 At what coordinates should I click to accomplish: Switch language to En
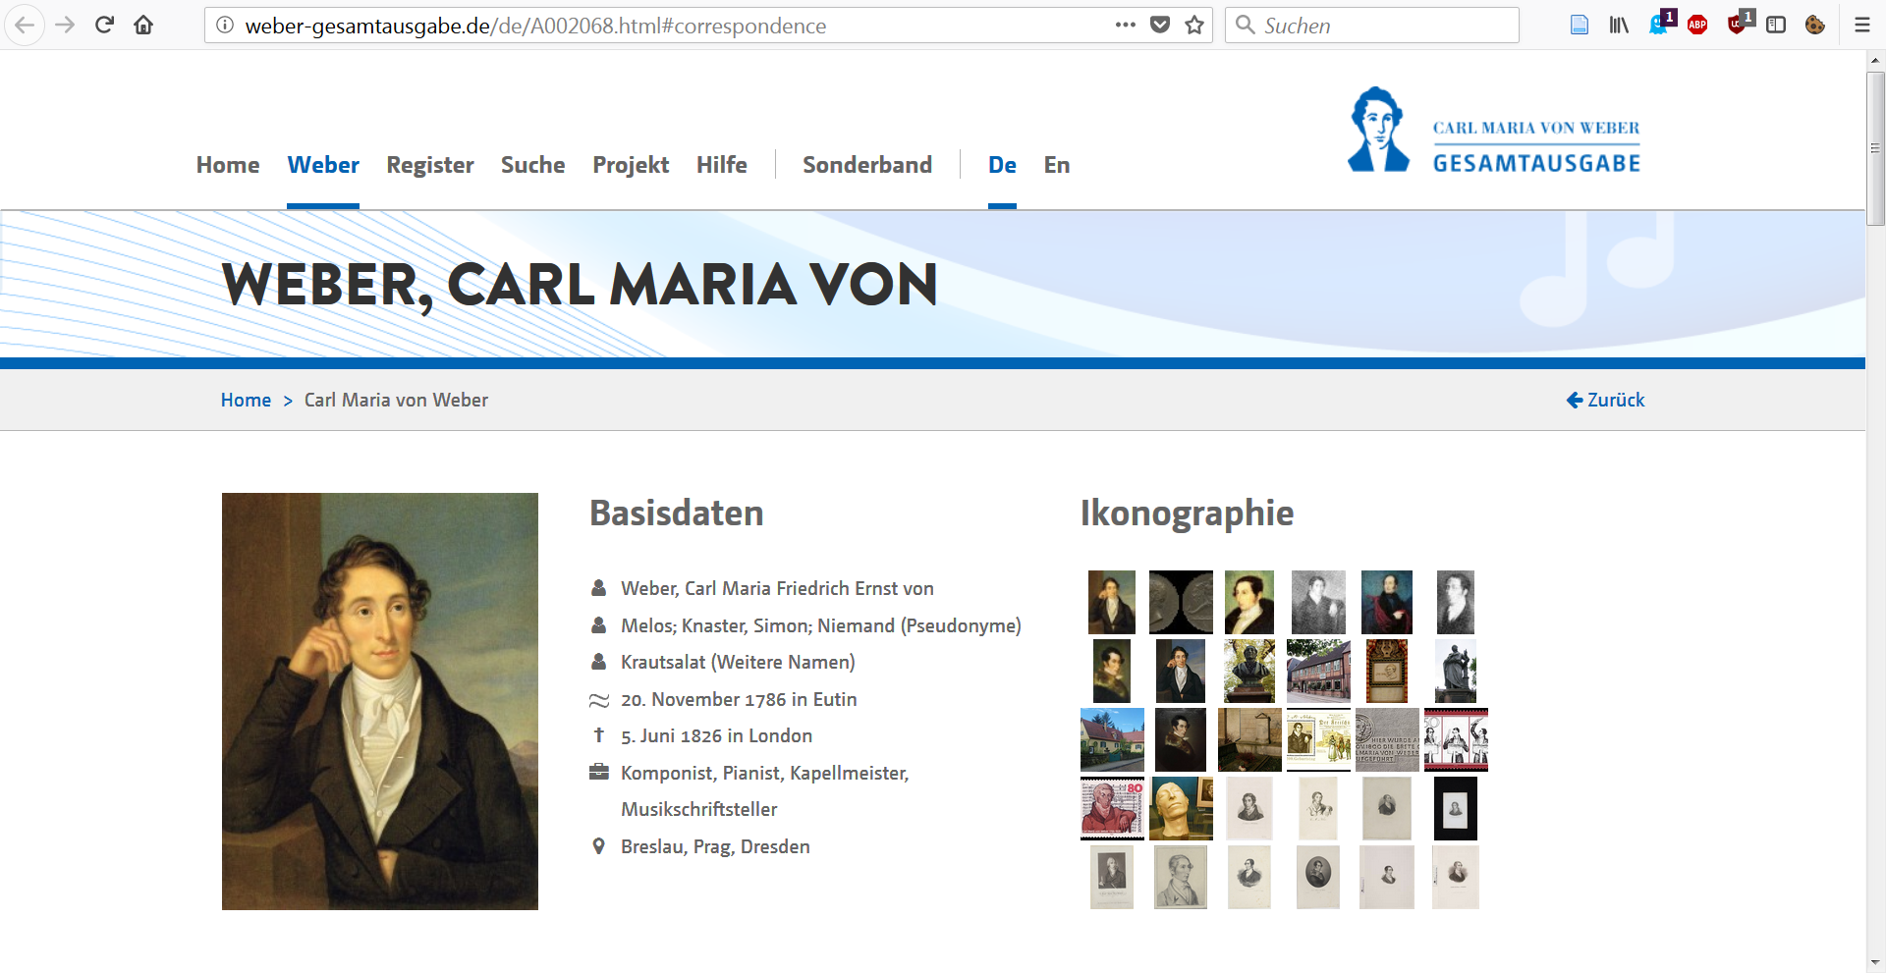coord(1057,165)
